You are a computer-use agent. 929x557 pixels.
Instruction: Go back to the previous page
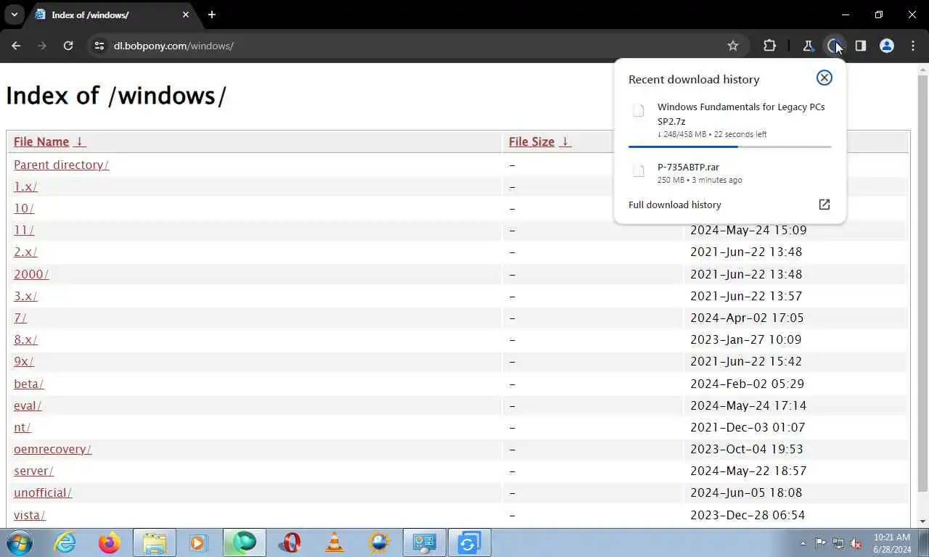[16, 46]
